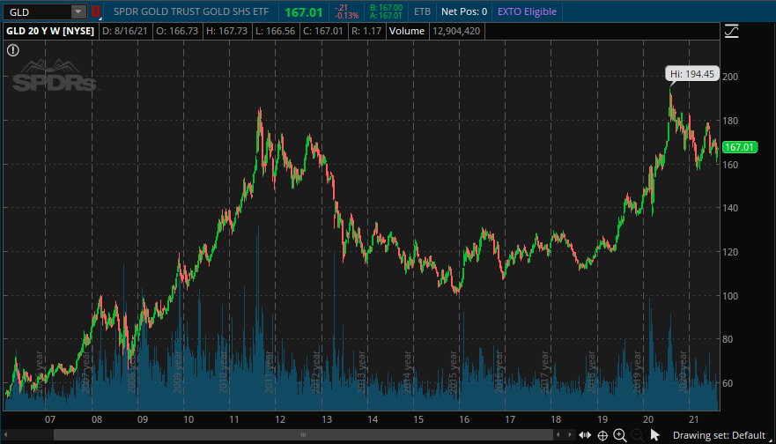Click the H: 167.73 high value
This screenshot has height=444, width=776.
[x=226, y=31]
